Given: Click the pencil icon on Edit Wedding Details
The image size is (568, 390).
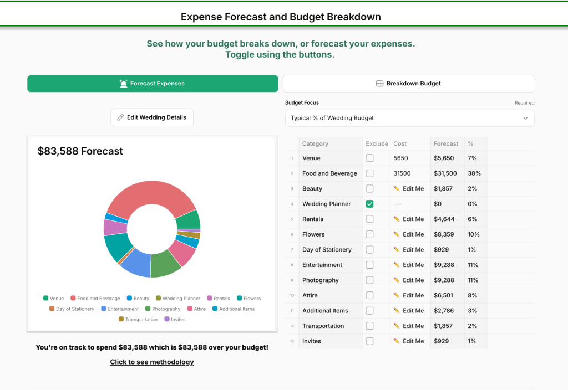Looking at the screenshot, I should 120,117.
